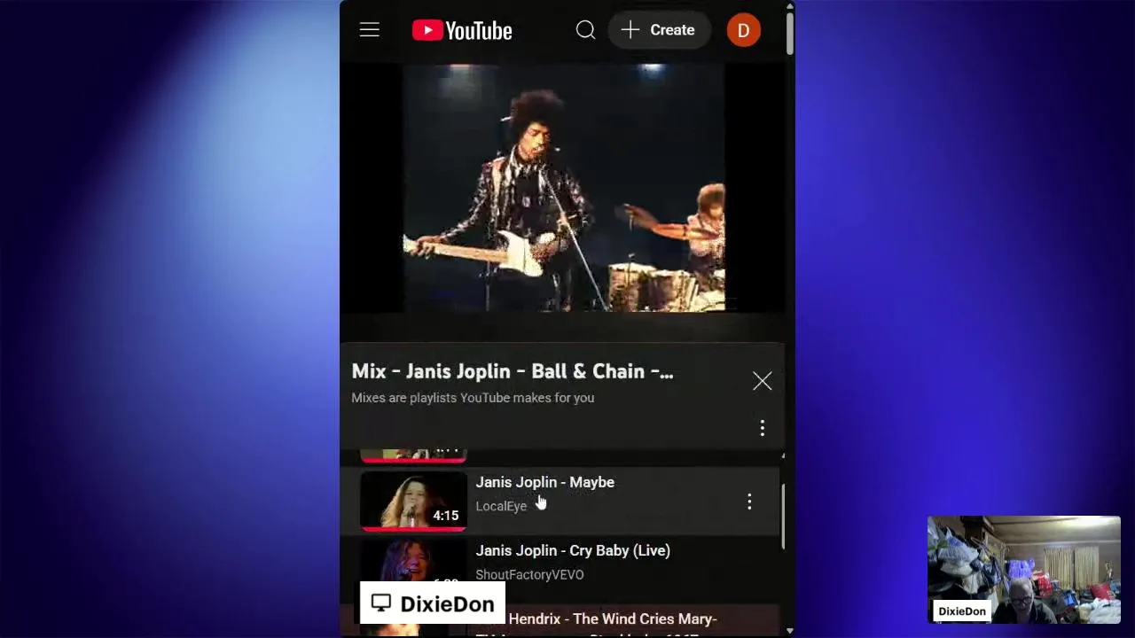The width and height of the screenshot is (1135, 638).
Task: Click 'Mixes are playlists YouTube makes for you'
Action: (x=473, y=398)
